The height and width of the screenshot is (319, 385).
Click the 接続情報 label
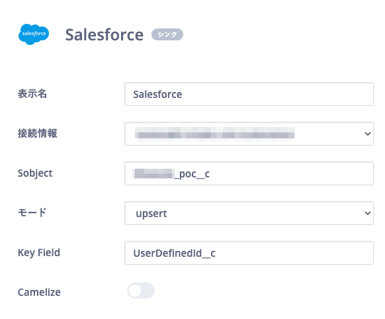click(37, 133)
